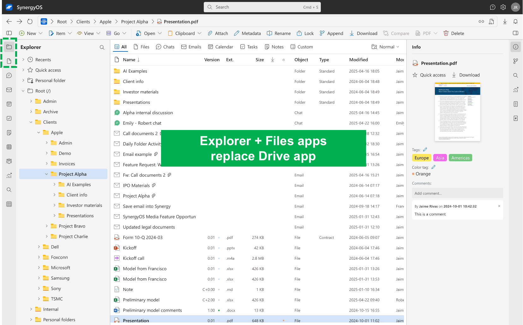523x325 pixels.
Task: Open the Emails app in left sidebar
Action: (x=9, y=90)
